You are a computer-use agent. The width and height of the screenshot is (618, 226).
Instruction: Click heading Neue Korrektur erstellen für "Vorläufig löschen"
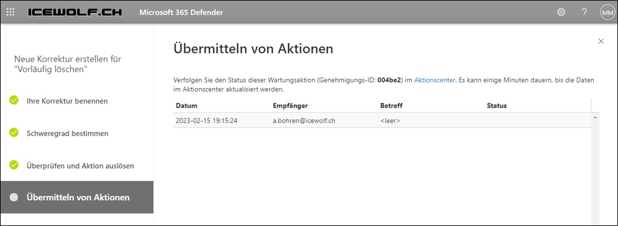point(68,65)
